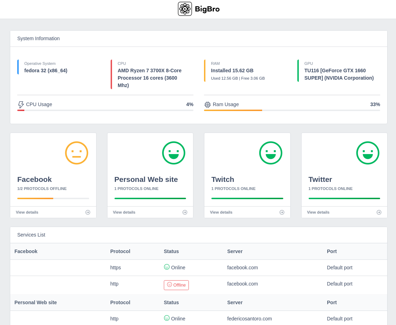Click the arrow icon on Twitch card
Screen dimensions: 396x325
[x=282, y=212]
